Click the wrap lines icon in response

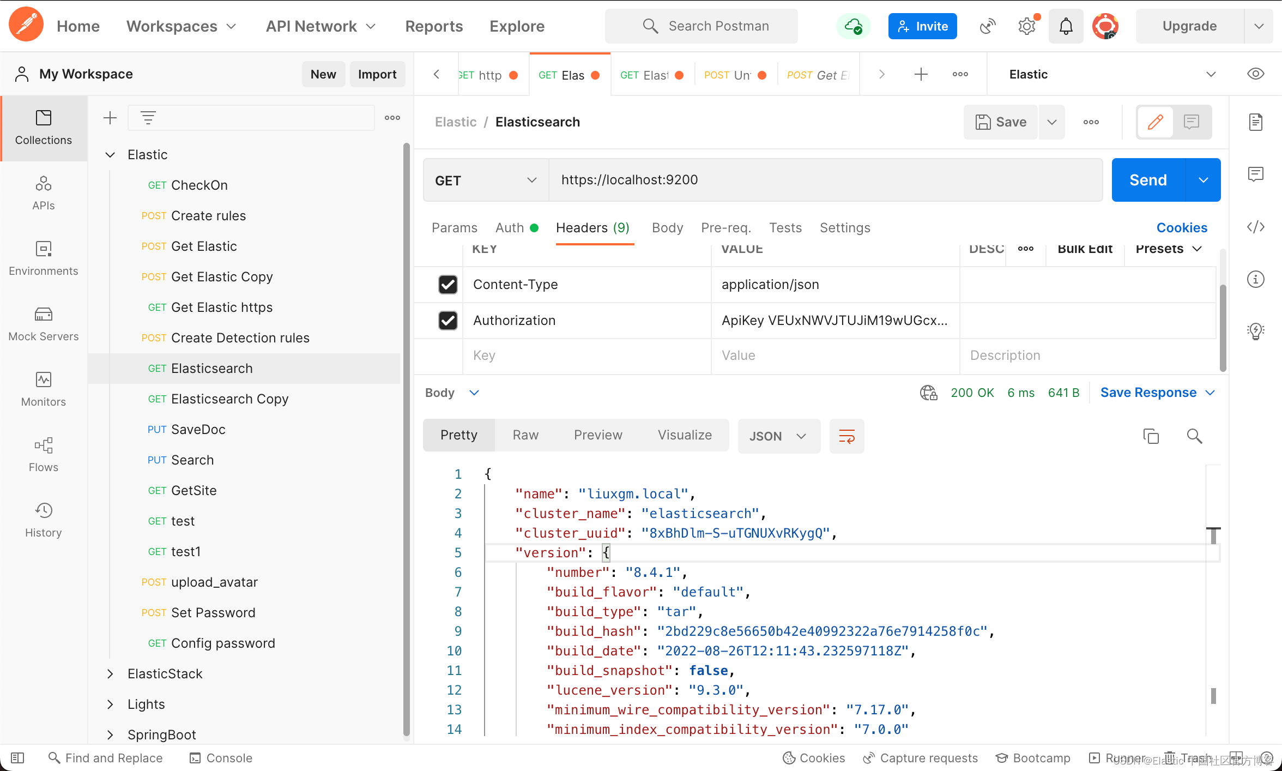point(846,436)
